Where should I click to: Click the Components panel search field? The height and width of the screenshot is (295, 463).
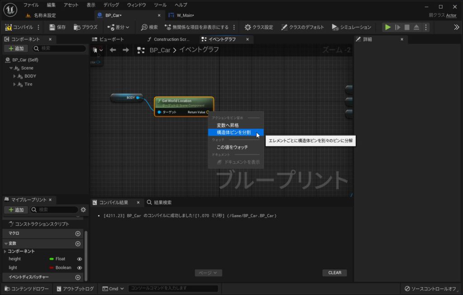tap(59, 48)
